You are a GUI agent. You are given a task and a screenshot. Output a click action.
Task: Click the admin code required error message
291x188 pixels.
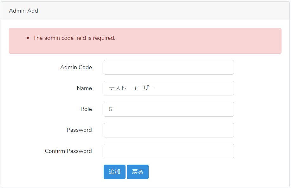74,38
